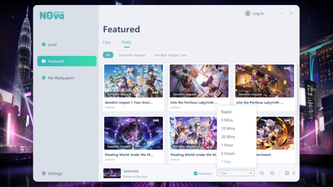Screen dimensions: 333x187
Task: Toggle the Autoplay checkbox
Action: pyautogui.click(x=195, y=173)
